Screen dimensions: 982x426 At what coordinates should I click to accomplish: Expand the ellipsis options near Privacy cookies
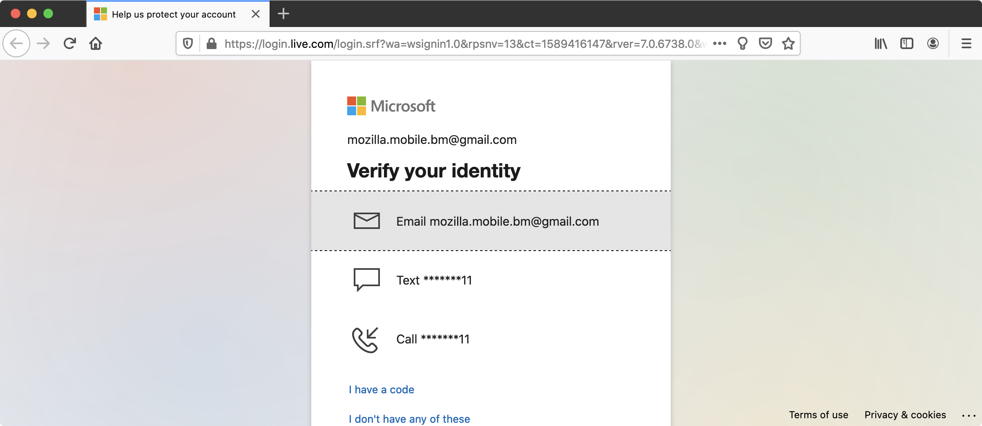click(x=969, y=415)
